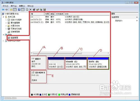
Task: Expand the 可靠性和性能 tree node arrow
Action: tap(6, 29)
